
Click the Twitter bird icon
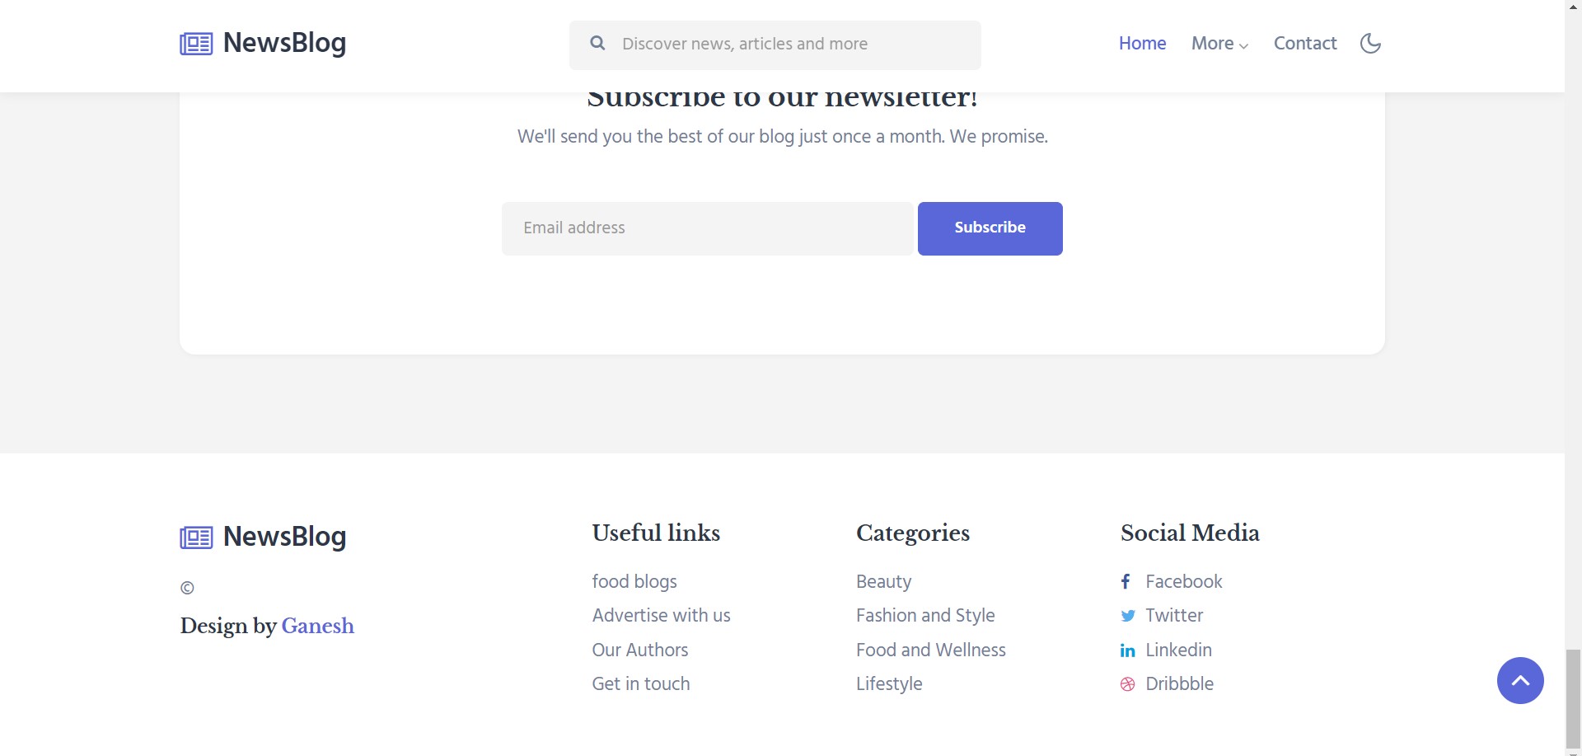[1127, 616]
